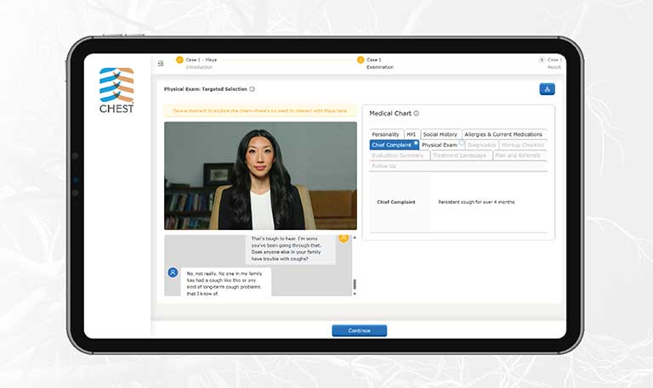The width and height of the screenshot is (653, 388).
Task: Open info icon beside Physical Exam: Targeted Selection
Action: 252,89
